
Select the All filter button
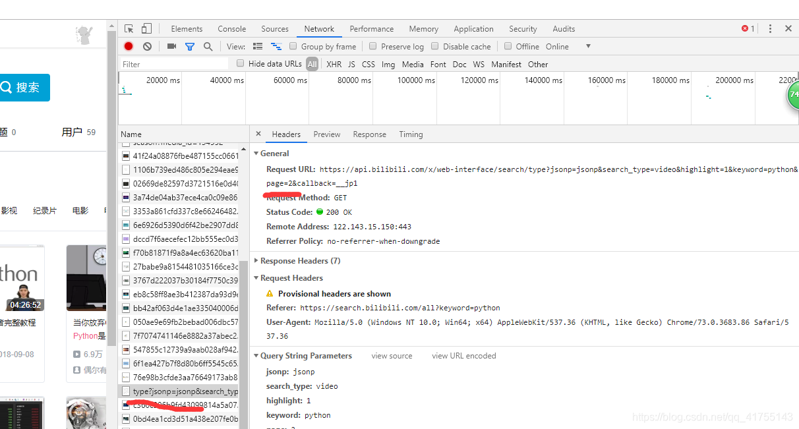pyautogui.click(x=312, y=64)
